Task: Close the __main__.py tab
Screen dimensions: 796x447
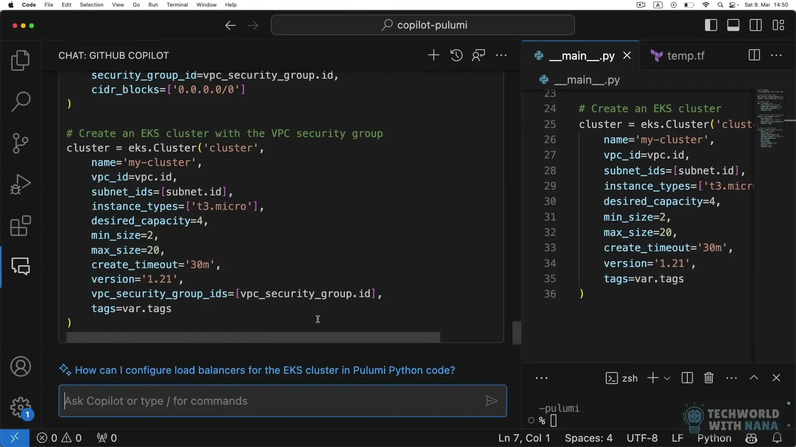Action: (x=627, y=55)
